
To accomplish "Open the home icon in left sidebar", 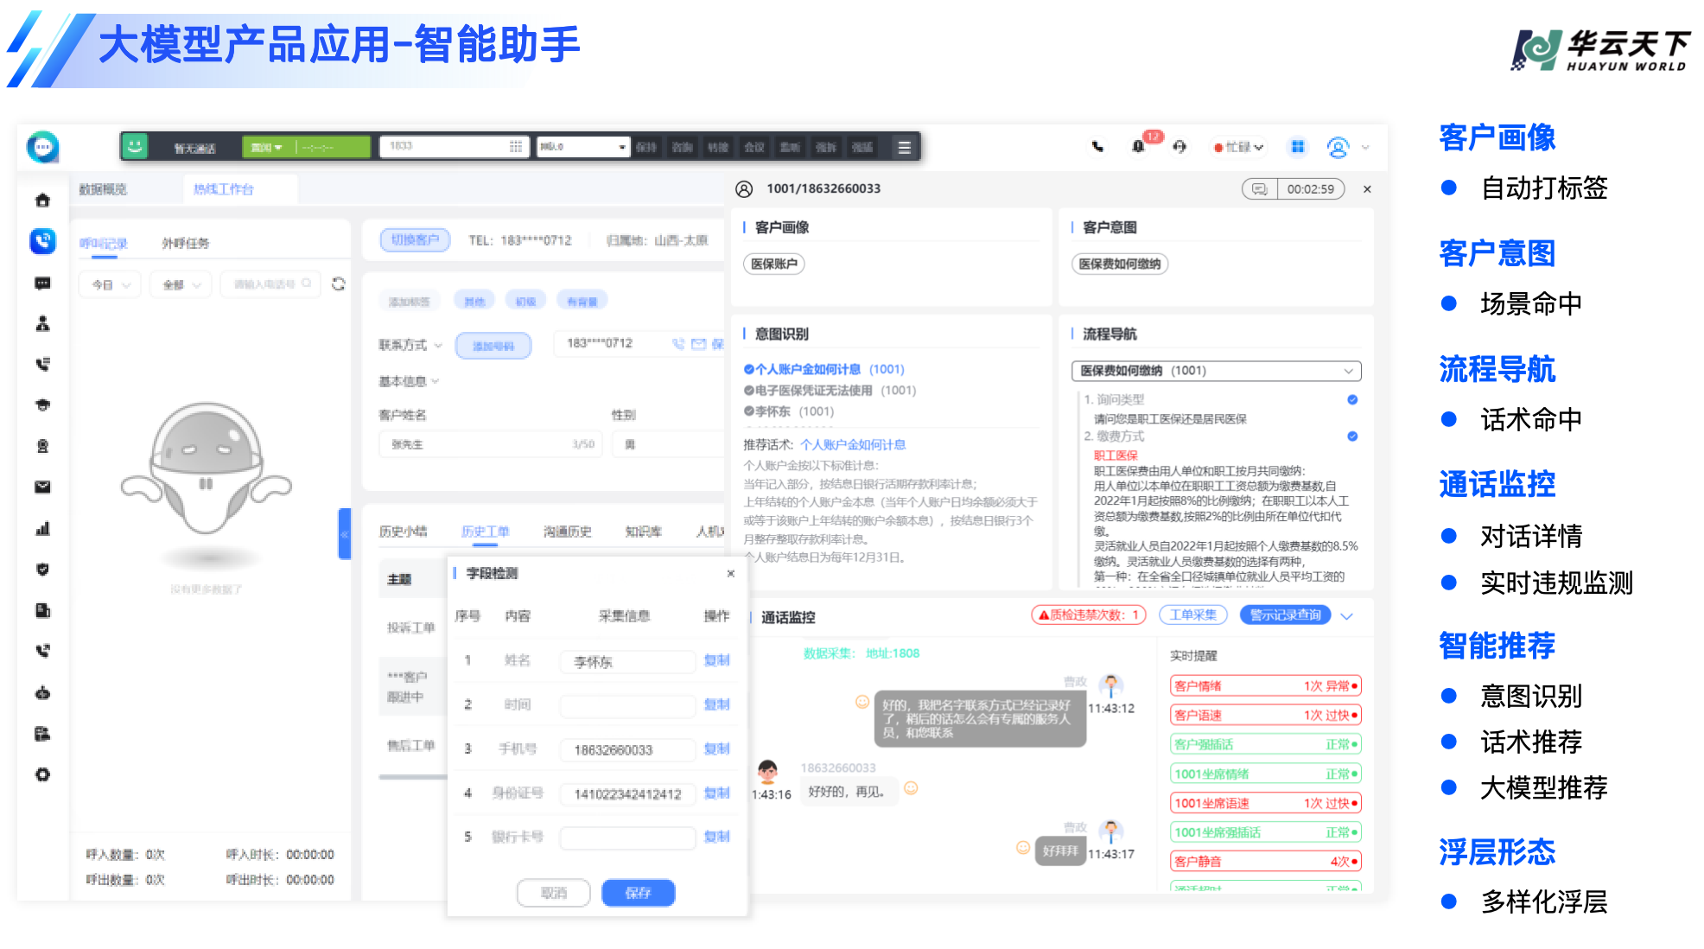I will coord(42,201).
